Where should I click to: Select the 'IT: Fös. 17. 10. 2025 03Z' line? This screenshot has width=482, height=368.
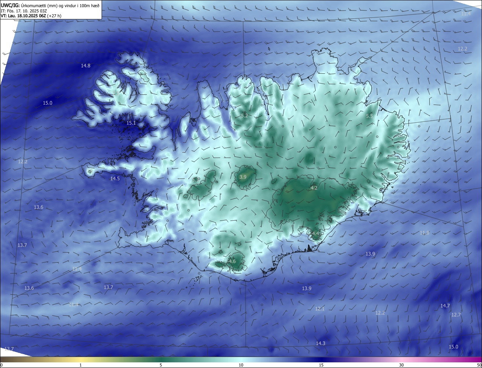coord(23,11)
